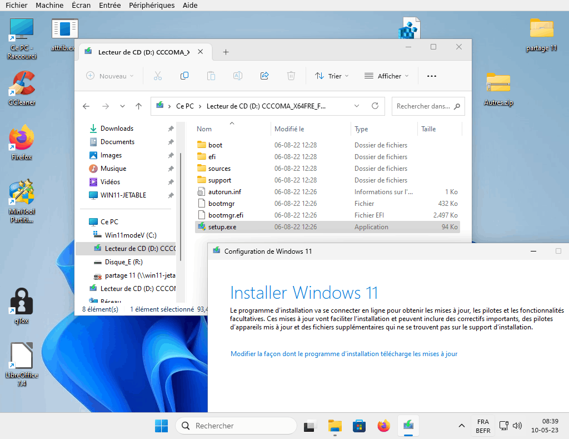This screenshot has height=439, width=569.
Task: Click the Rename icon in Explorer toolbar
Action: coord(238,76)
